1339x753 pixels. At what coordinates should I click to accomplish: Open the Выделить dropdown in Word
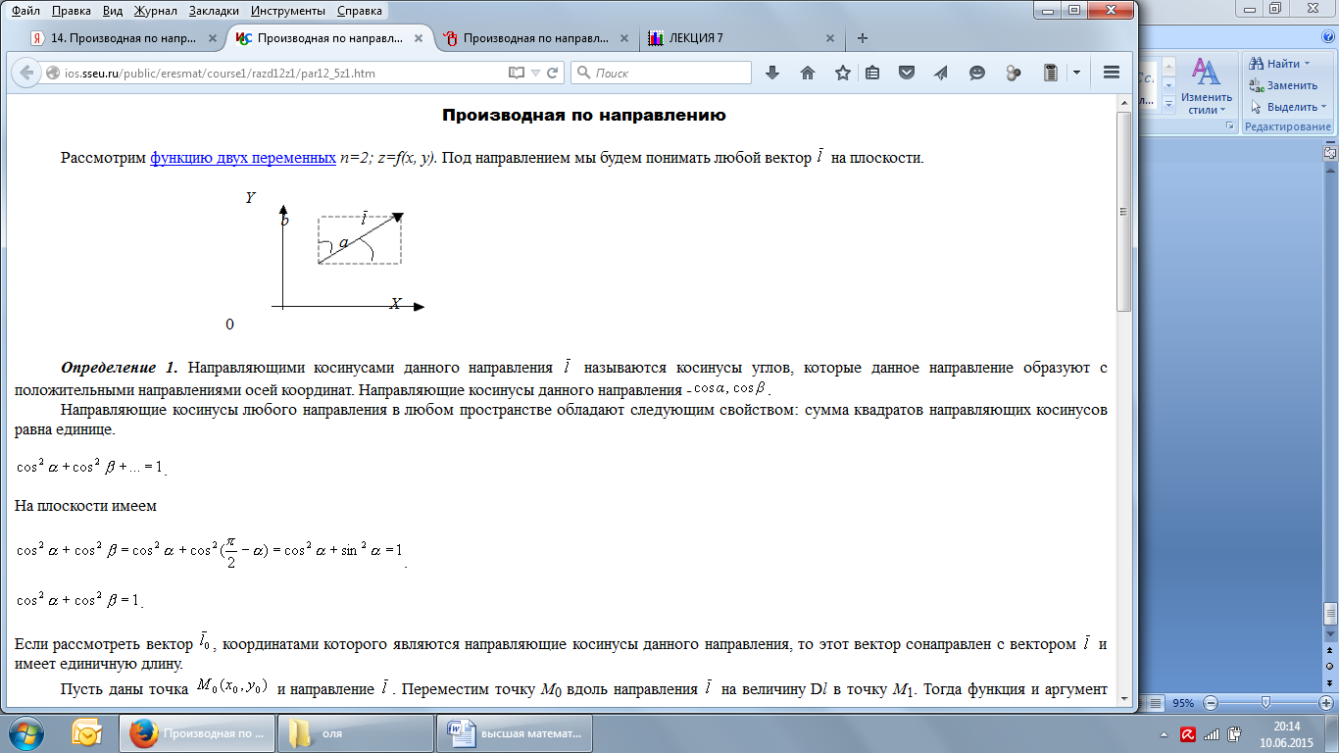[1288, 107]
